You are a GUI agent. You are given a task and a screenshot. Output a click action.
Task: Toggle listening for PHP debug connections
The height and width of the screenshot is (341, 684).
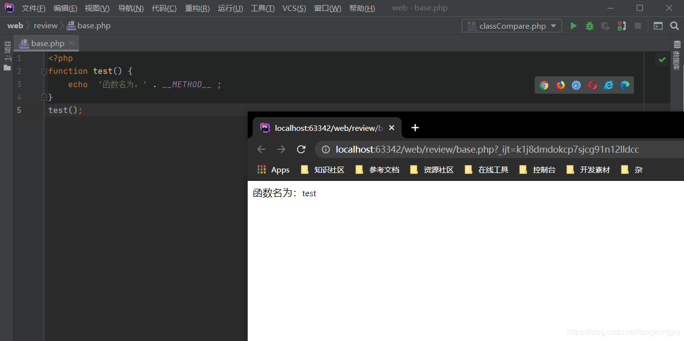point(621,26)
